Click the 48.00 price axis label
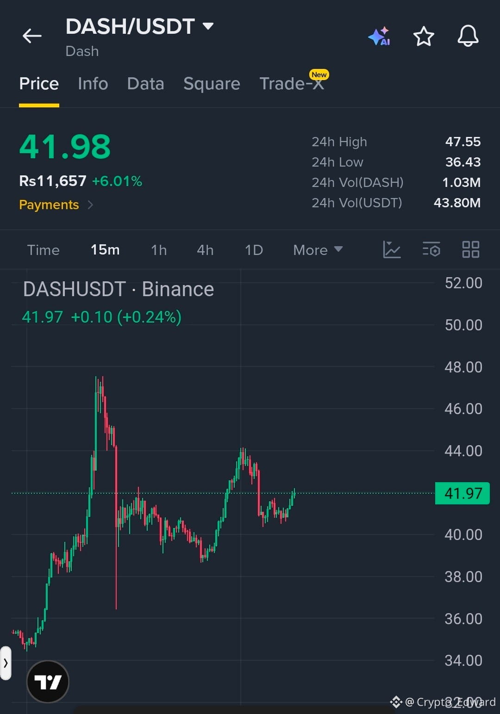The width and height of the screenshot is (500, 714). [x=463, y=367]
